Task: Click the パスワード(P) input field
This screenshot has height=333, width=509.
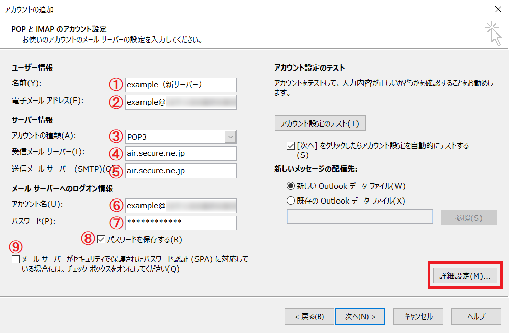Action: tap(181, 222)
